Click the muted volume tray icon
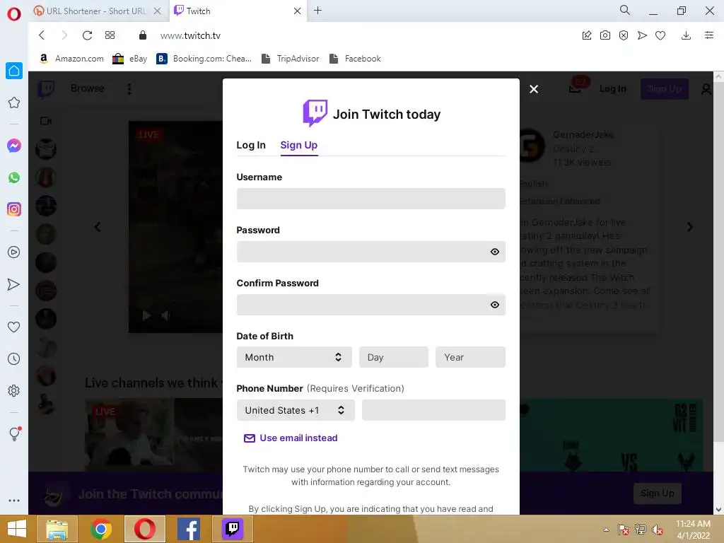 (x=658, y=530)
